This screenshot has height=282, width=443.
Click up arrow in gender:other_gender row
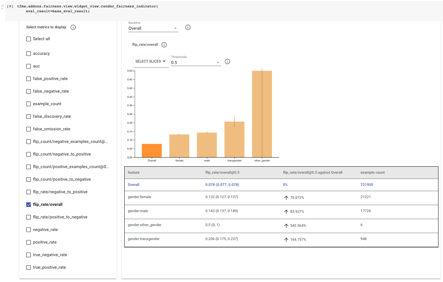tap(286, 225)
